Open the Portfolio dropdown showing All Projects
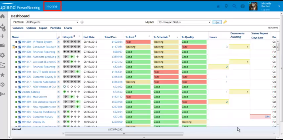This screenshot has width=283, height=140. pos(52,22)
